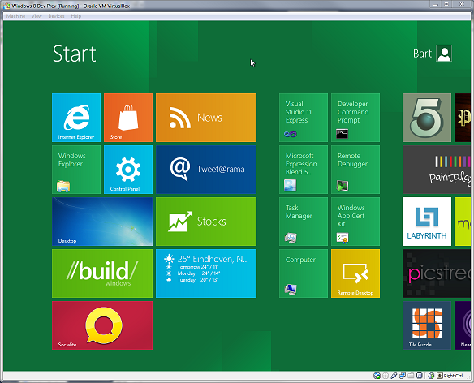474x383 pixels.
Task: Launch Microsoft Expression Blend 5 tile
Action: [304, 170]
